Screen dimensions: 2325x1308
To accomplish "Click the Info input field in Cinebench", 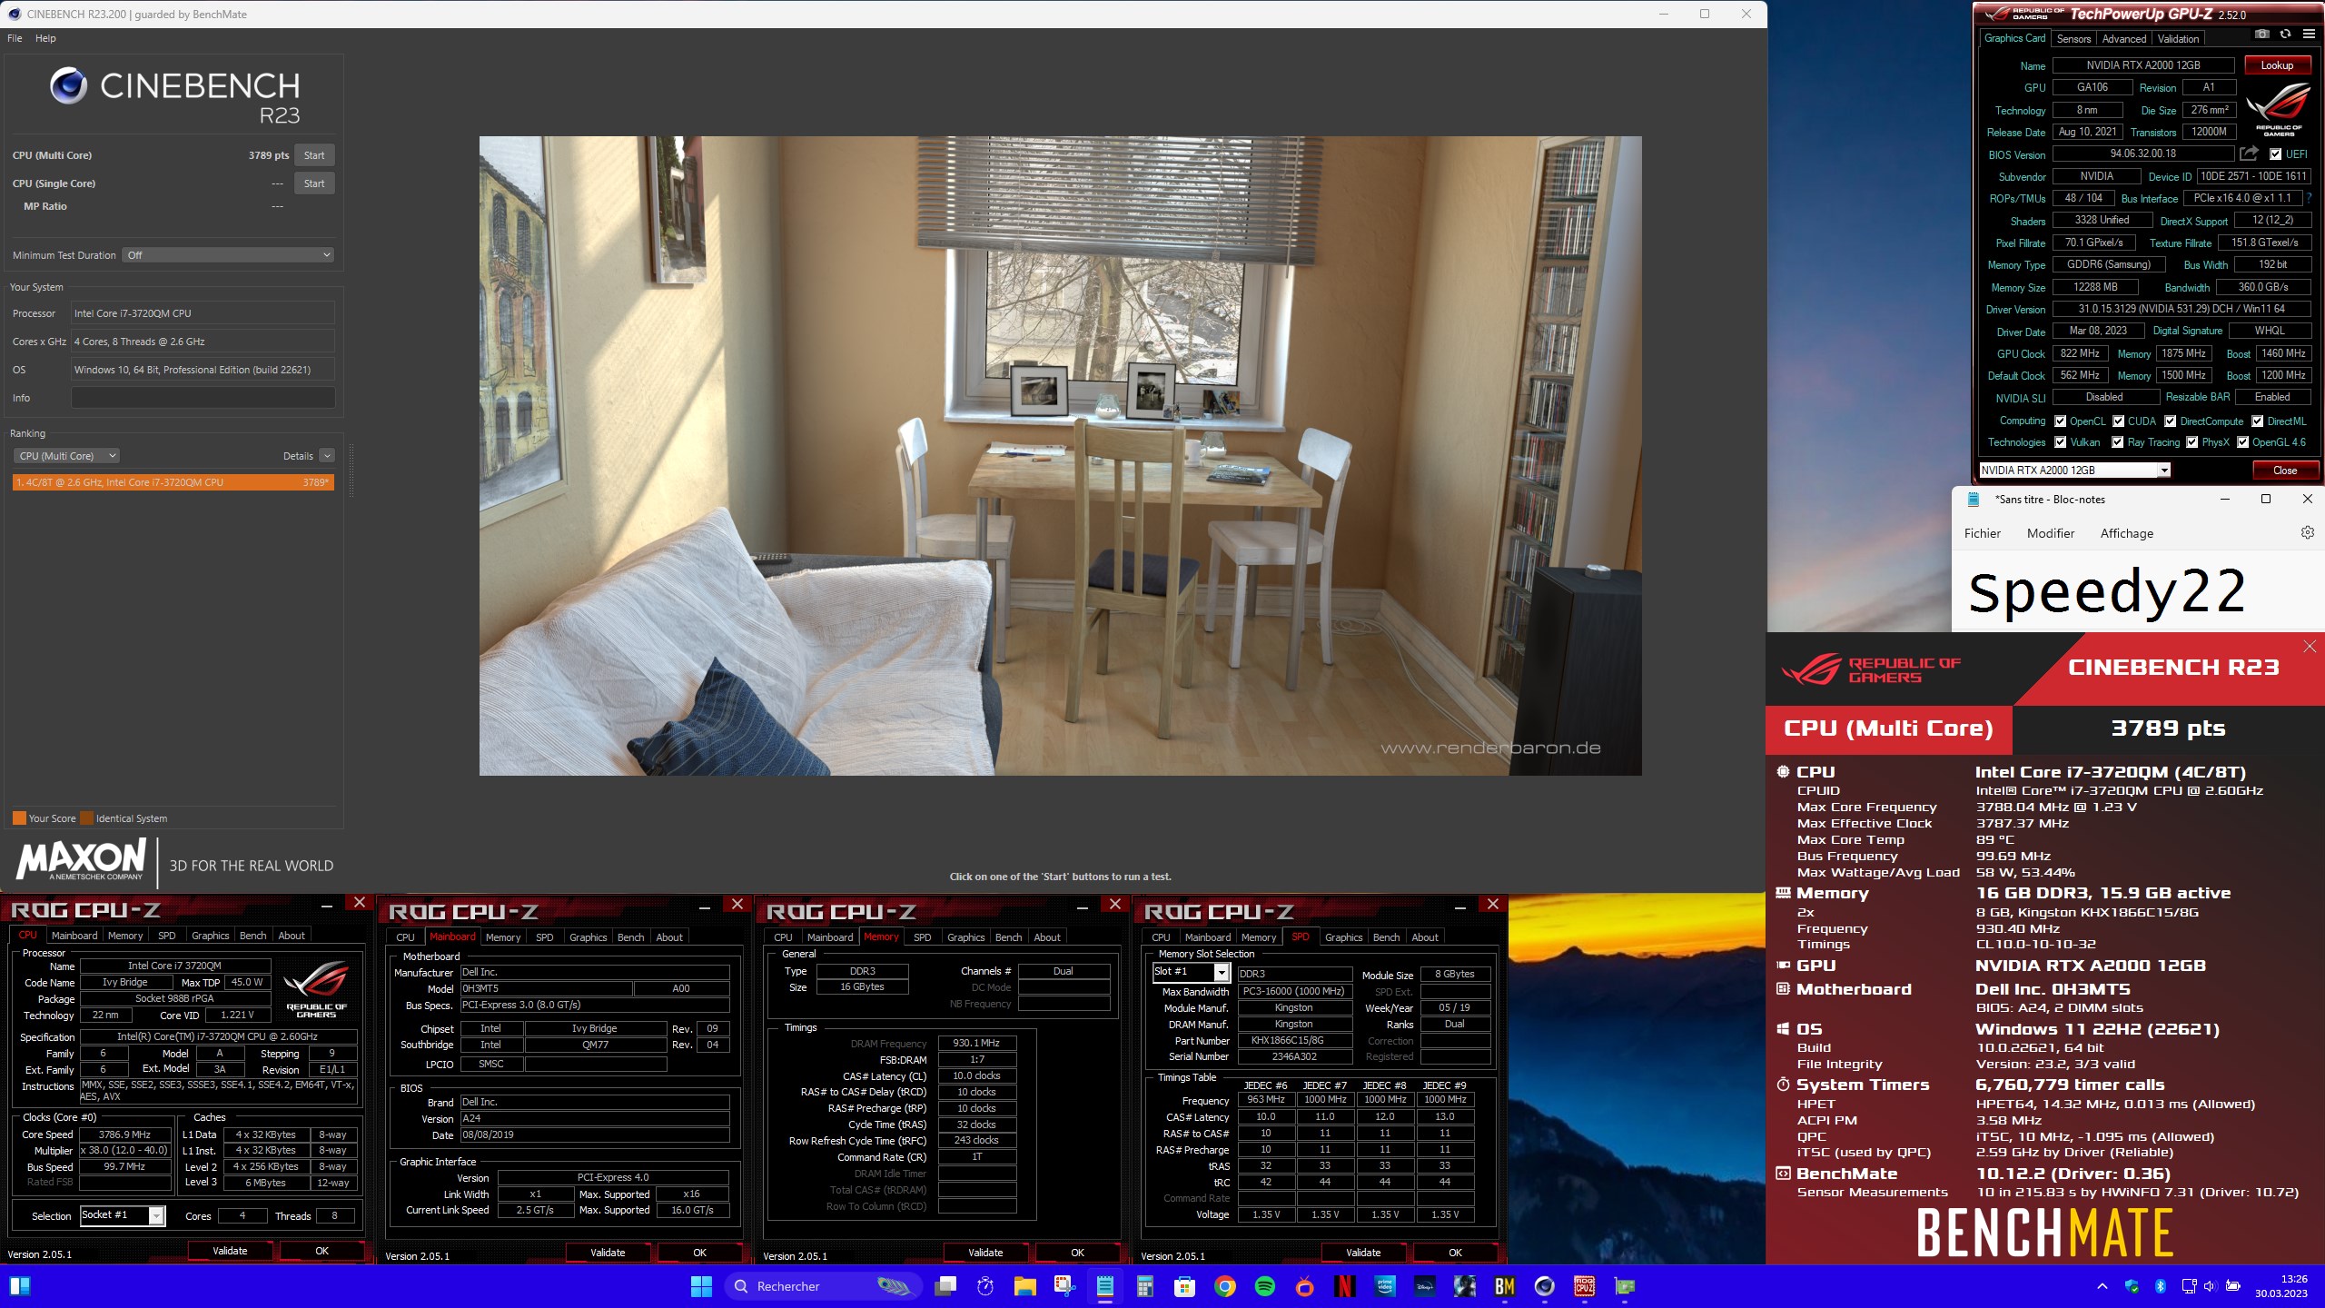I will pos(203,398).
